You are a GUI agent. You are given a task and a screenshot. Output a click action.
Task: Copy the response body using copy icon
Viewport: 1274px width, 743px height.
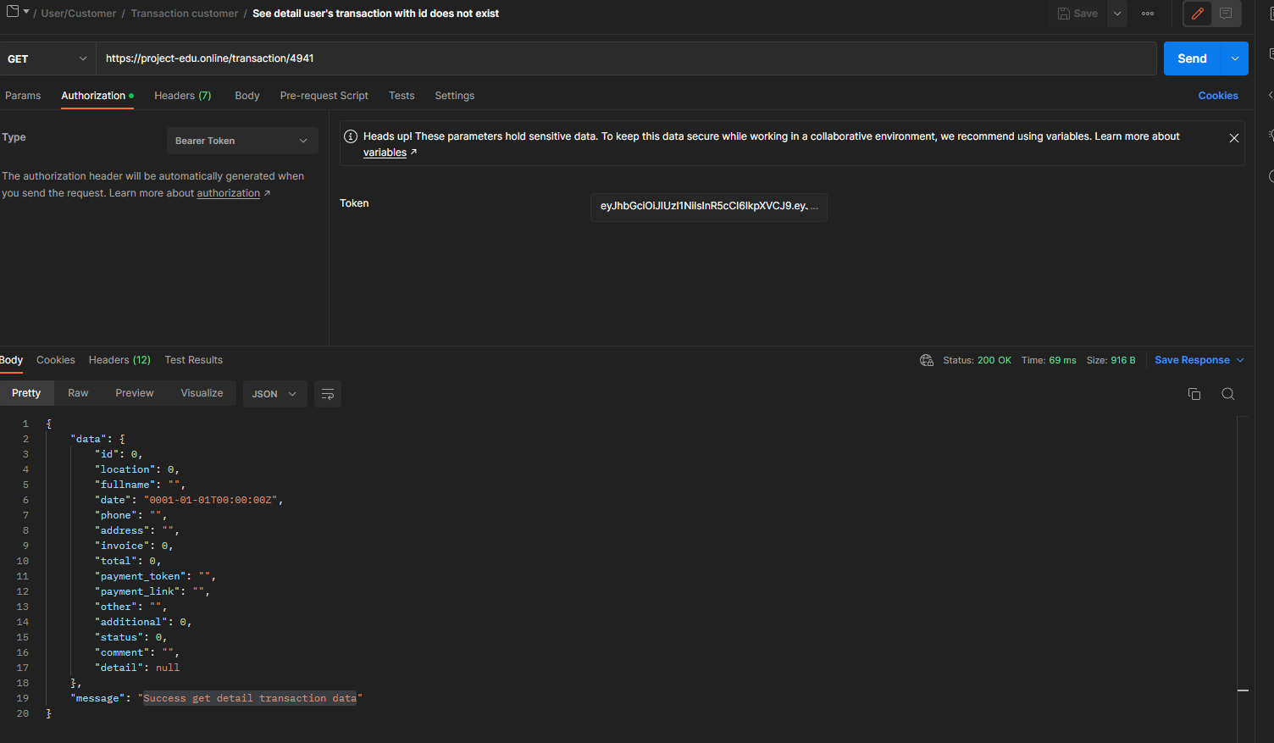coord(1194,394)
